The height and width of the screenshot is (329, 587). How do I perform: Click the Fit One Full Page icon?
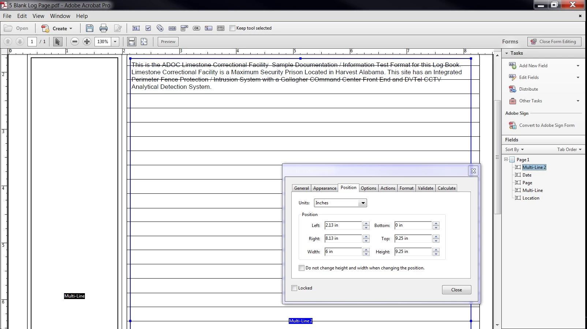[144, 42]
